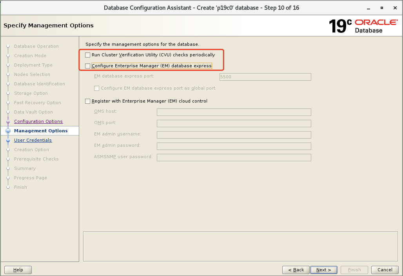Click the Deployment Type step label

coord(33,65)
